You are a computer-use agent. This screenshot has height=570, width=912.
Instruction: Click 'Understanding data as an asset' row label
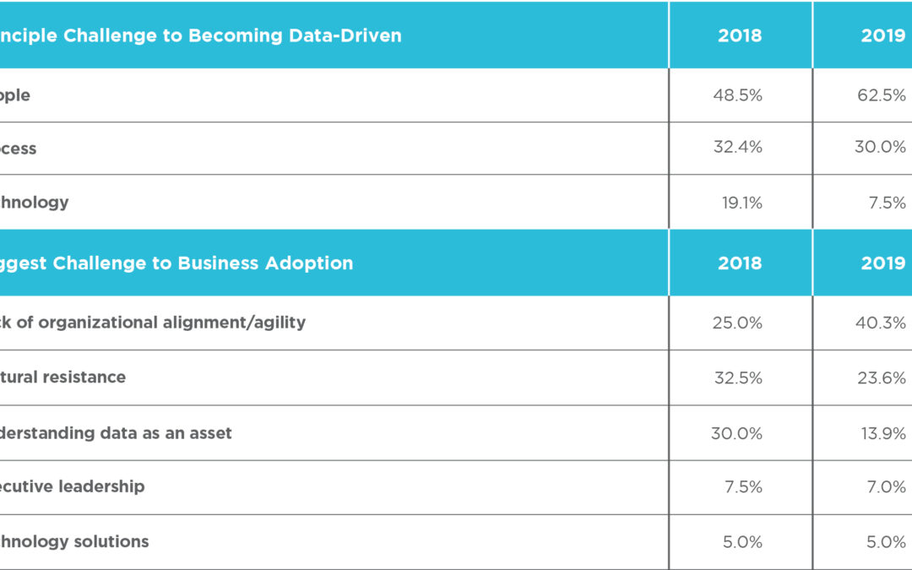point(116,433)
